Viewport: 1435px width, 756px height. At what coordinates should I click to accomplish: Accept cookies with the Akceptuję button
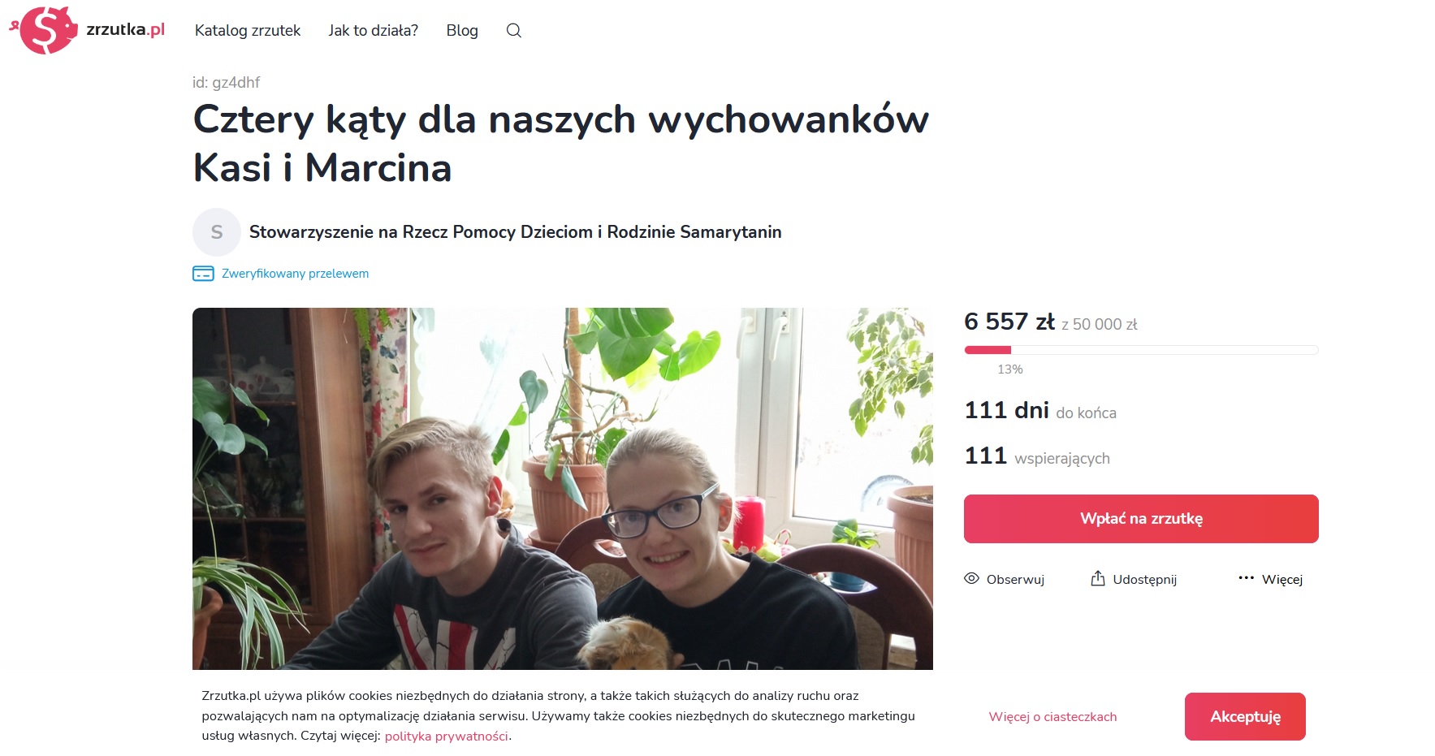(x=1245, y=716)
